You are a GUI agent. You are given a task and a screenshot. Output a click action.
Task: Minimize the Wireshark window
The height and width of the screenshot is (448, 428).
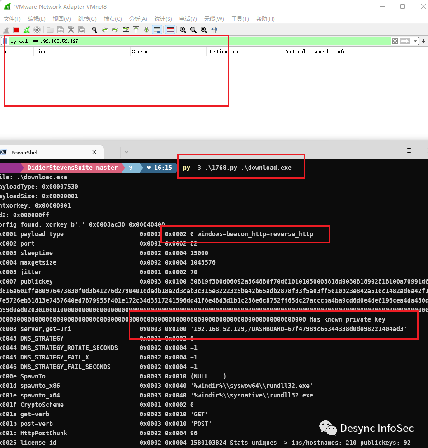click(382, 7)
